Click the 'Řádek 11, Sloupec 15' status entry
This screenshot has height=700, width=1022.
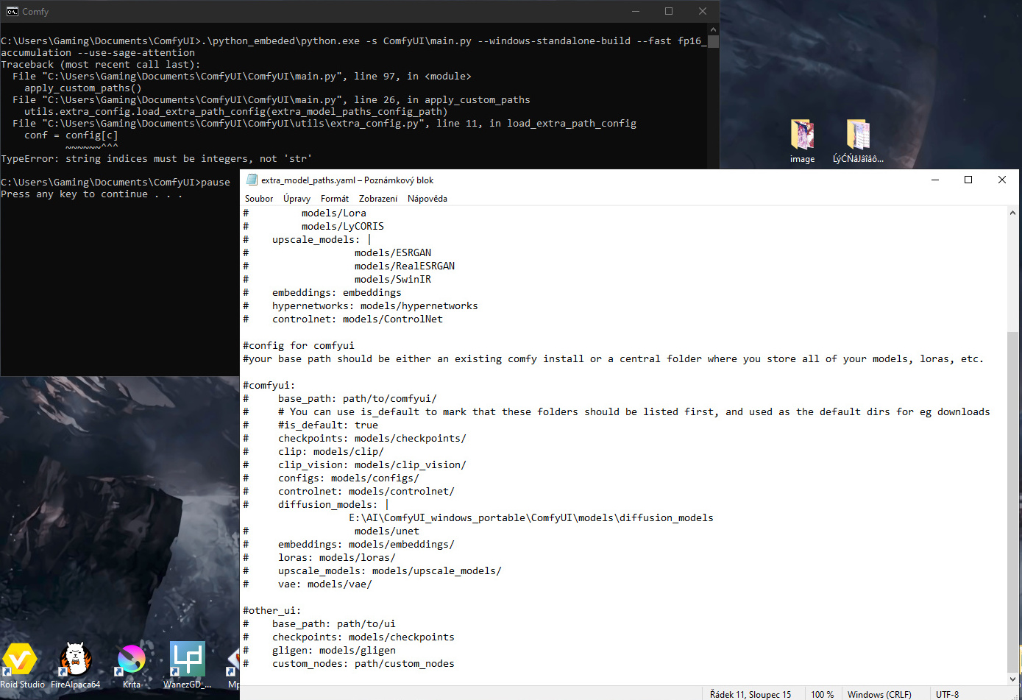[750, 694]
